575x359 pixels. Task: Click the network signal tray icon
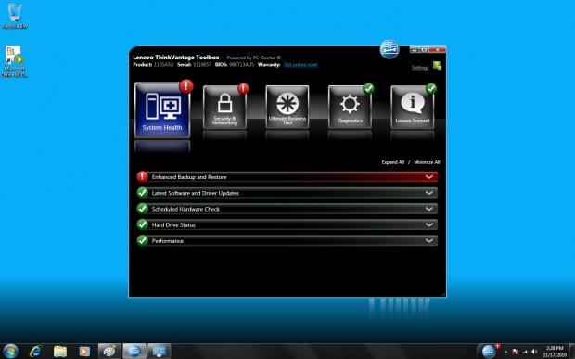coord(525,352)
